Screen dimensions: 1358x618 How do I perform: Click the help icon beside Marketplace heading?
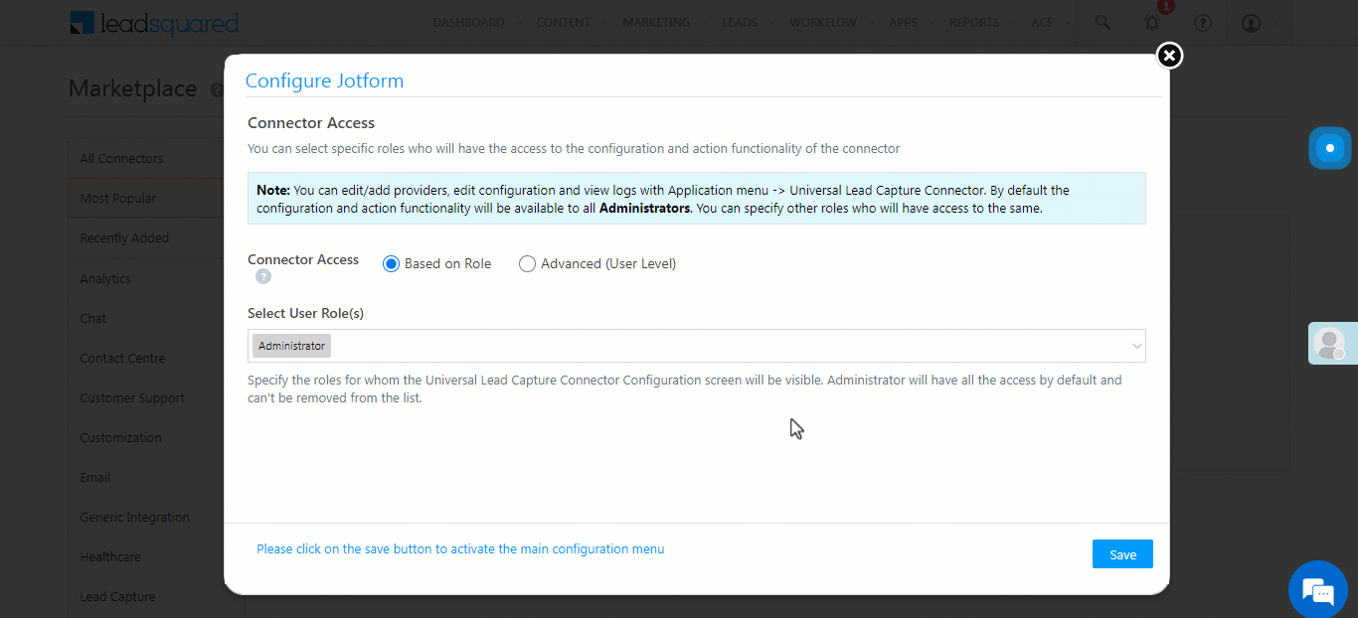pos(217,89)
